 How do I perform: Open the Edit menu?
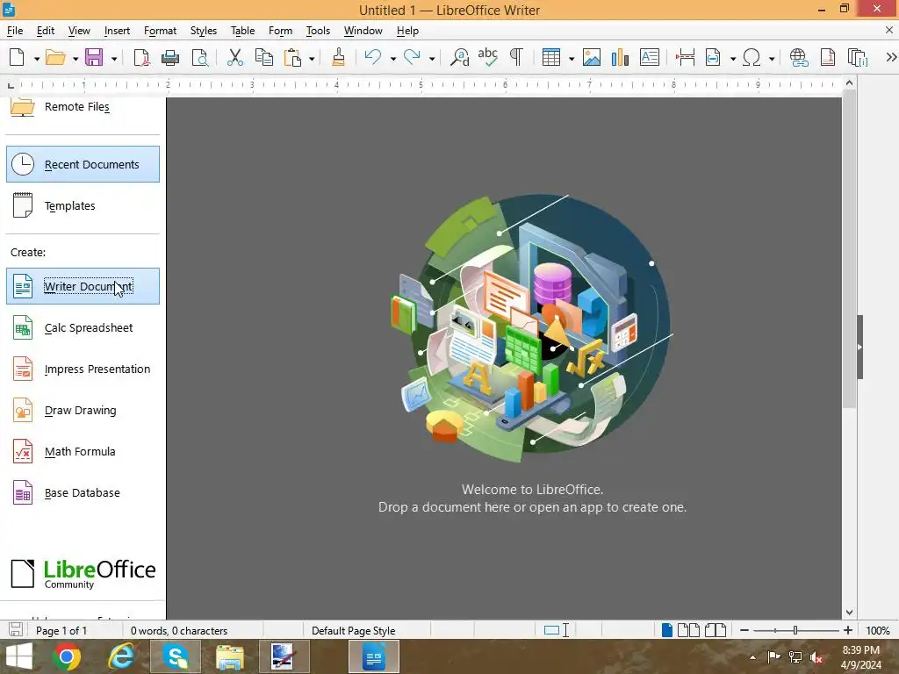tap(46, 31)
